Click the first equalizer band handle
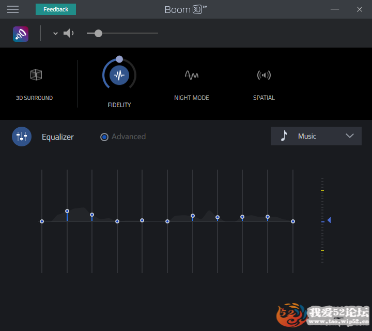The width and height of the screenshot is (372, 331). 42,221
